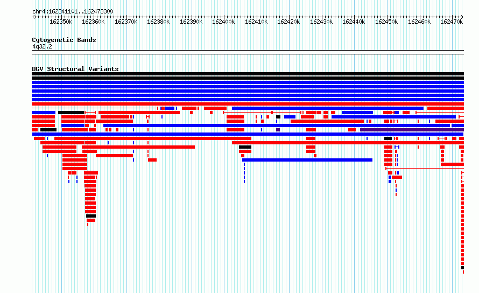The image size is (479, 293).
Task: Pick the 162430k coordinate label
Action: 321,22
